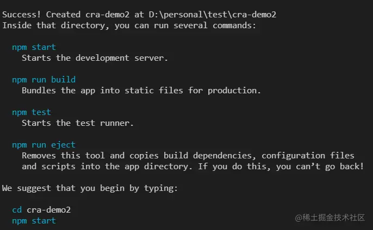This screenshot has width=373, height=230.
Task: Click 'Starts the test runner.' description
Action: pos(78,123)
